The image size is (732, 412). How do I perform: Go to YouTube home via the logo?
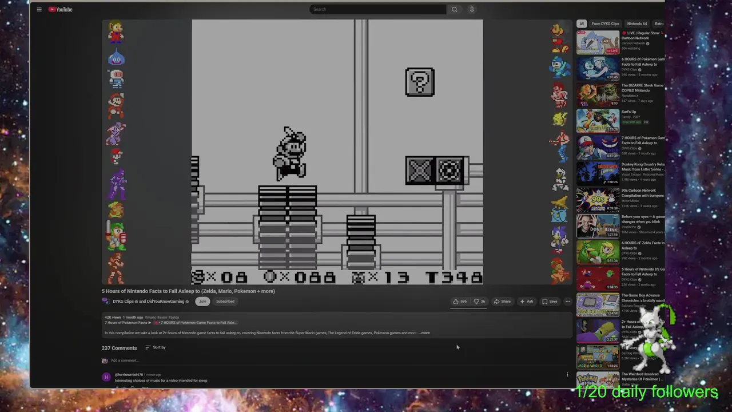point(60,9)
